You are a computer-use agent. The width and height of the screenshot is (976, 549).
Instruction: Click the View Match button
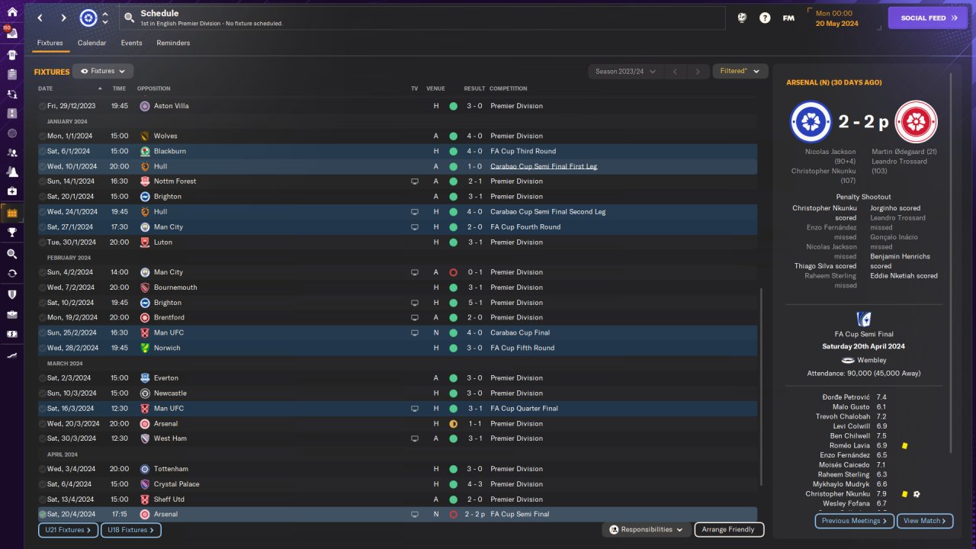pos(926,521)
